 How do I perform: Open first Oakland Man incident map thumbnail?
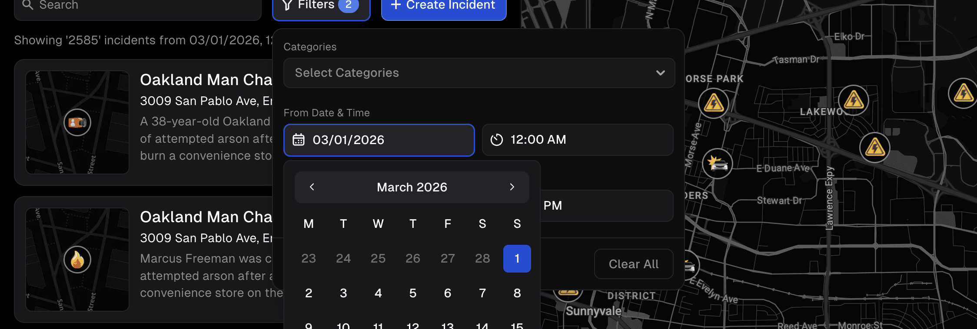click(x=77, y=122)
